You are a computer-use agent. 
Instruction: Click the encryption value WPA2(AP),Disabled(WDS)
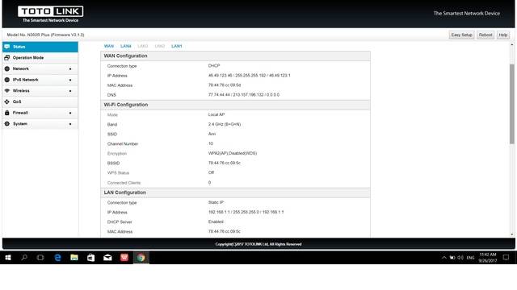pos(233,153)
